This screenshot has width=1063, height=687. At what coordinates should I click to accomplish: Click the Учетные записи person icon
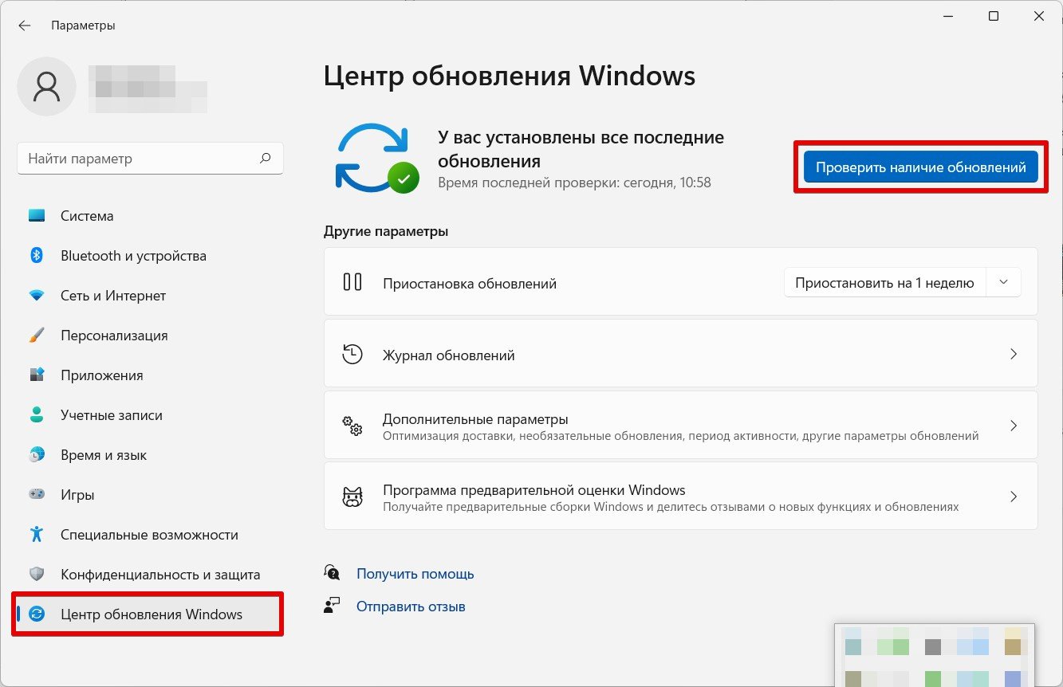[37, 415]
